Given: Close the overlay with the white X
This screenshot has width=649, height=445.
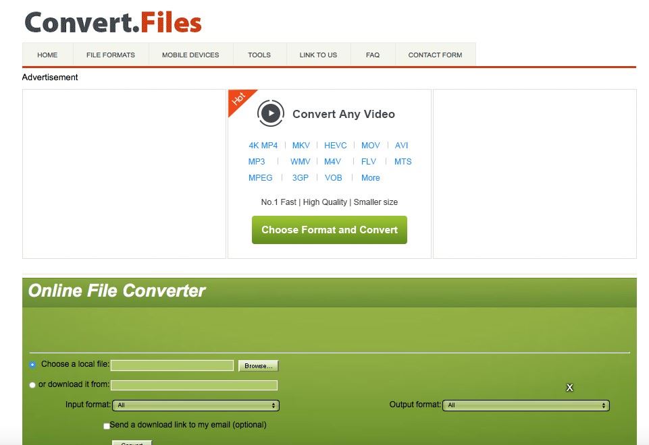Looking at the screenshot, I should coord(569,388).
